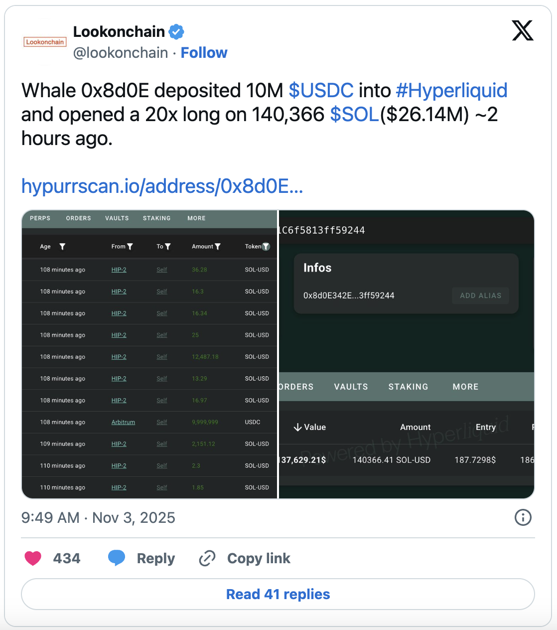Switch to the PERPS tab
This screenshot has width=557, height=630.
pyautogui.click(x=39, y=218)
